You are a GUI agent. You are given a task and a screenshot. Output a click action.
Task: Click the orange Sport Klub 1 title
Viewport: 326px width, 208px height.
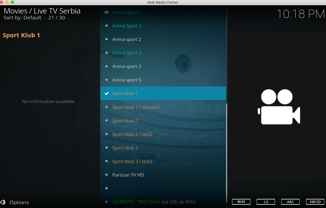coord(21,35)
